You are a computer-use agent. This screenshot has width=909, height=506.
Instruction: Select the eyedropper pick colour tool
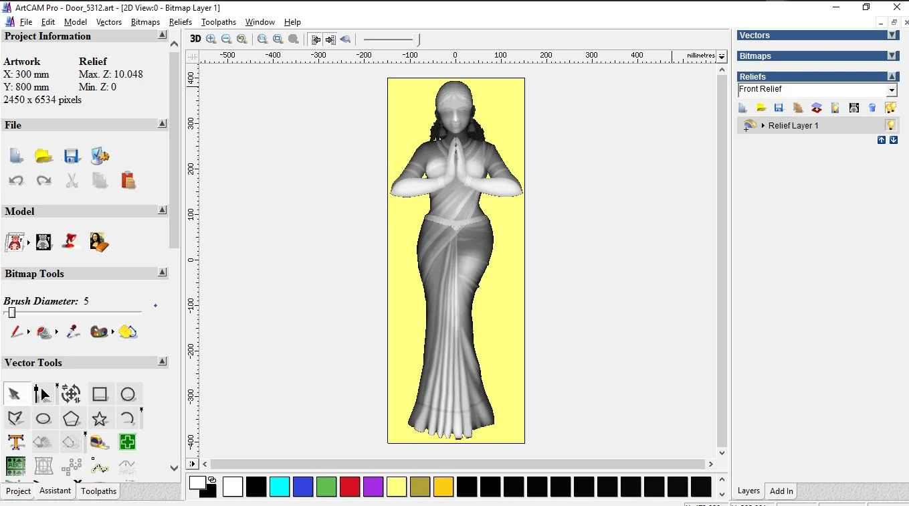[x=73, y=332]
